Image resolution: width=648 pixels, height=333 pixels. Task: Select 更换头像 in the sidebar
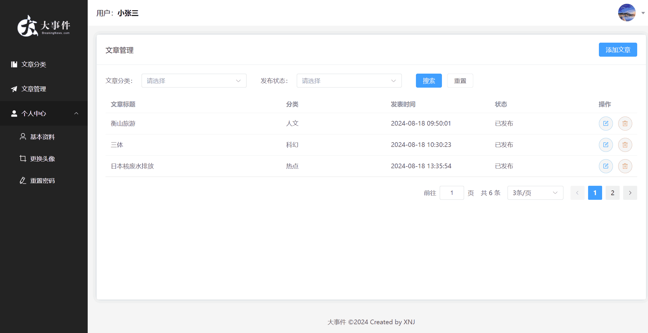coord(42,159)
